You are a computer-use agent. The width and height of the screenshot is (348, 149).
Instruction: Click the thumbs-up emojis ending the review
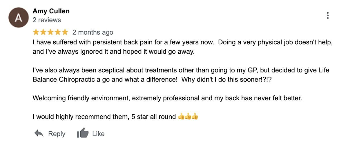[188, 117]
